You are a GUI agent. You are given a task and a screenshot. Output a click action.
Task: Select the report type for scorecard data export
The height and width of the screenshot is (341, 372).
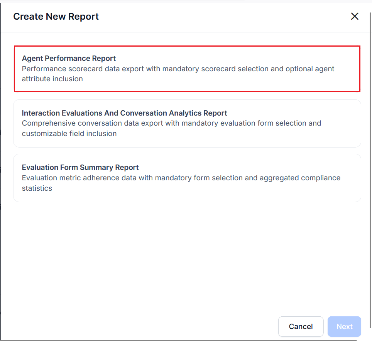(x=187, y=69)
